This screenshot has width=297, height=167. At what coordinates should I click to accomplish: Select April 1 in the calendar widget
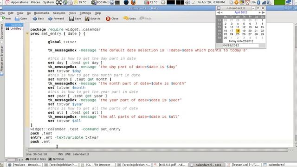[x=262, y=20]
